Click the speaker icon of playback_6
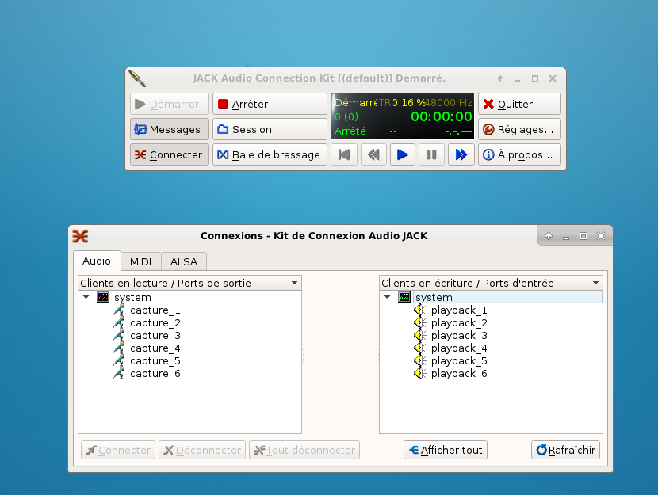This screenshot has height=495, width=658. tap(419, 373)
